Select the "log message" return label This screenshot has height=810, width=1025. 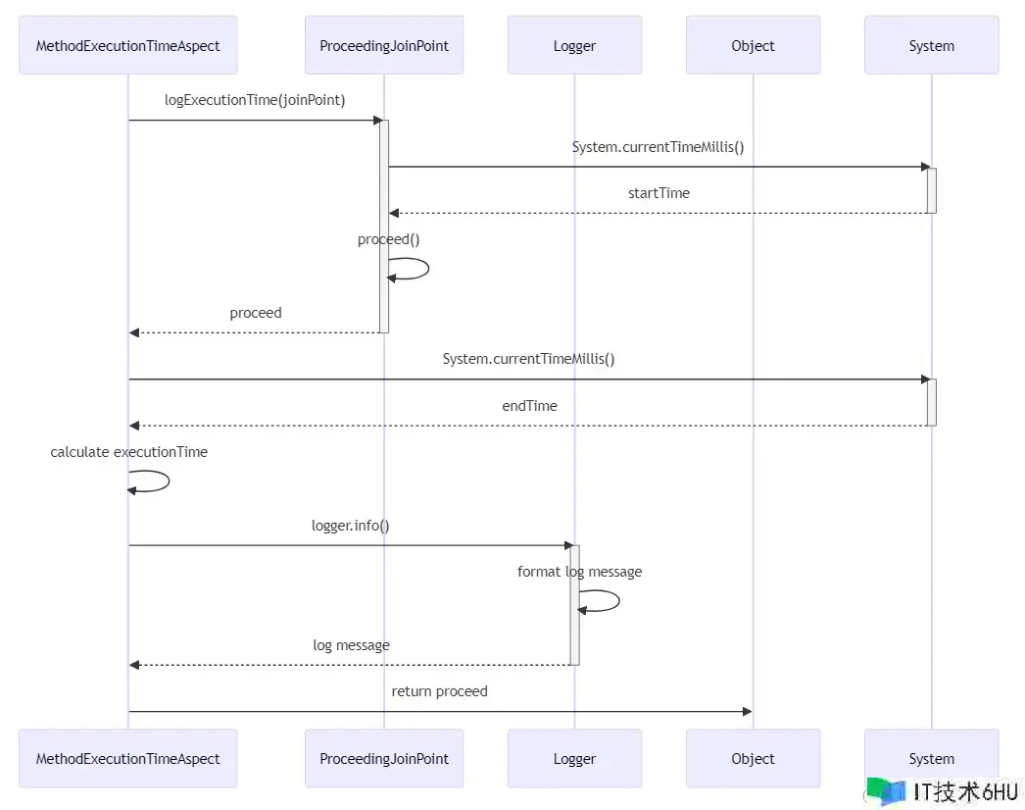point(351,645)
